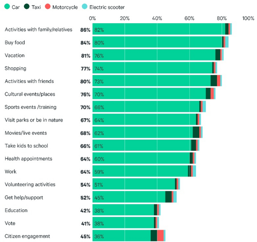This screenshot has width=257, height=242.
Task: Click the 77% total for Shopping
Action: point(85,69)
